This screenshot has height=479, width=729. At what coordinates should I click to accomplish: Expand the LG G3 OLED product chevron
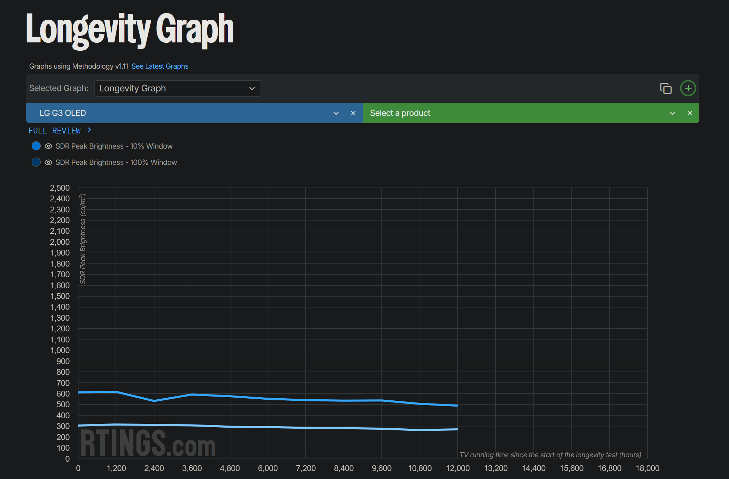(336, 113)
